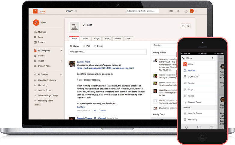This screenshot has width=235, height=145.
Task: Click the add plus button on company header
Action: pyautogui.click(x=183, y=26)
